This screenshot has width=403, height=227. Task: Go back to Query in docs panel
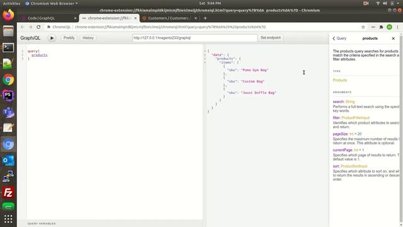click(x=339, y=38)
